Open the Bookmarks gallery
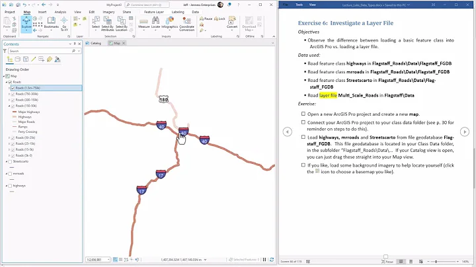476x267 pixels. 52,24
